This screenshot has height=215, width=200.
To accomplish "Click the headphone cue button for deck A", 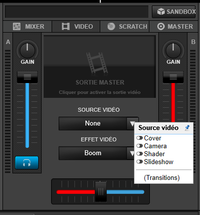I will coord(27,163).
